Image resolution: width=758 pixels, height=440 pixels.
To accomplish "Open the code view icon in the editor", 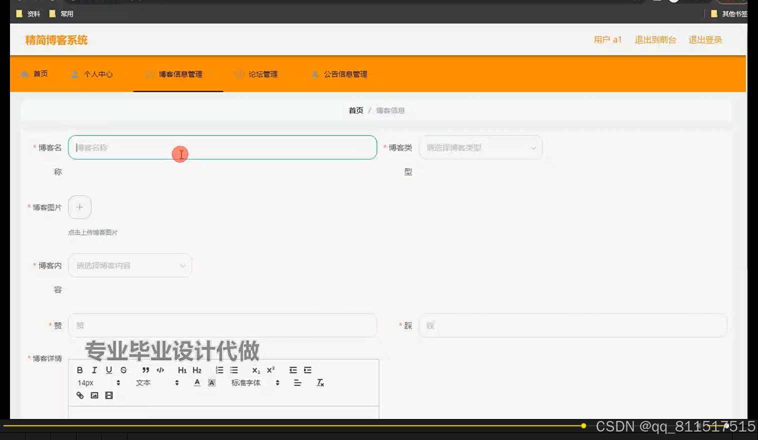I will (x=160, y=370).
